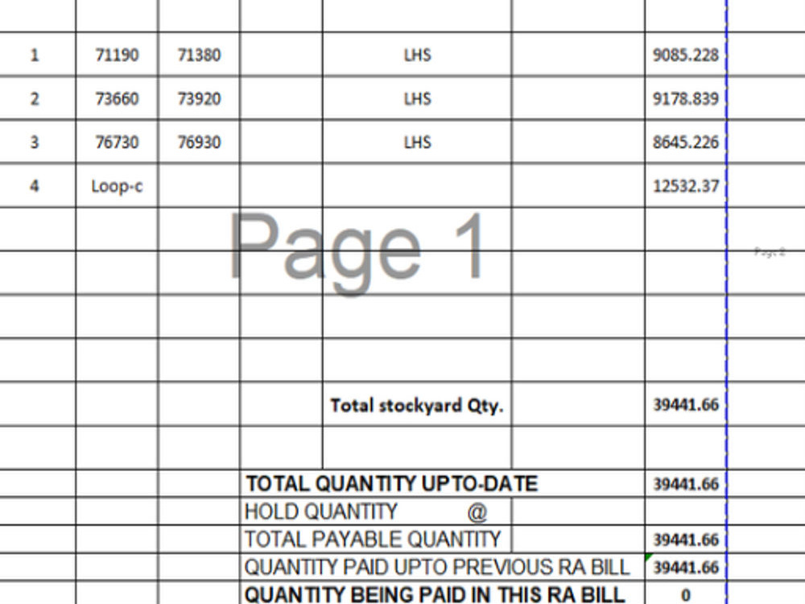Select TOTAL QUANTITY UPTO-DATE value 39441.66

click(x=685, y=484)
